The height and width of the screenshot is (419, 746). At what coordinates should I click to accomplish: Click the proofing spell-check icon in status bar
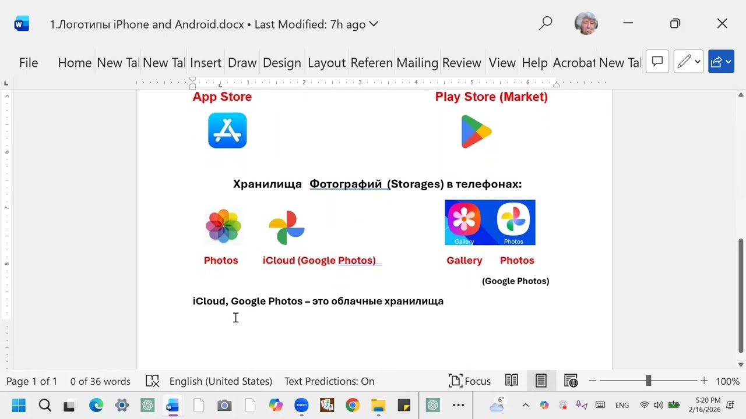pos(152,381)
